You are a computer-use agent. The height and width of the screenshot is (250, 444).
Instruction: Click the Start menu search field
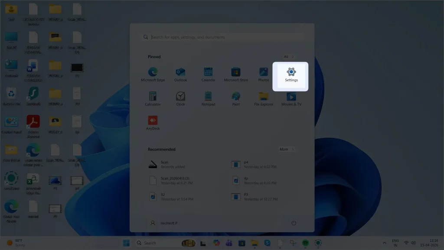(x=222, y=37)
